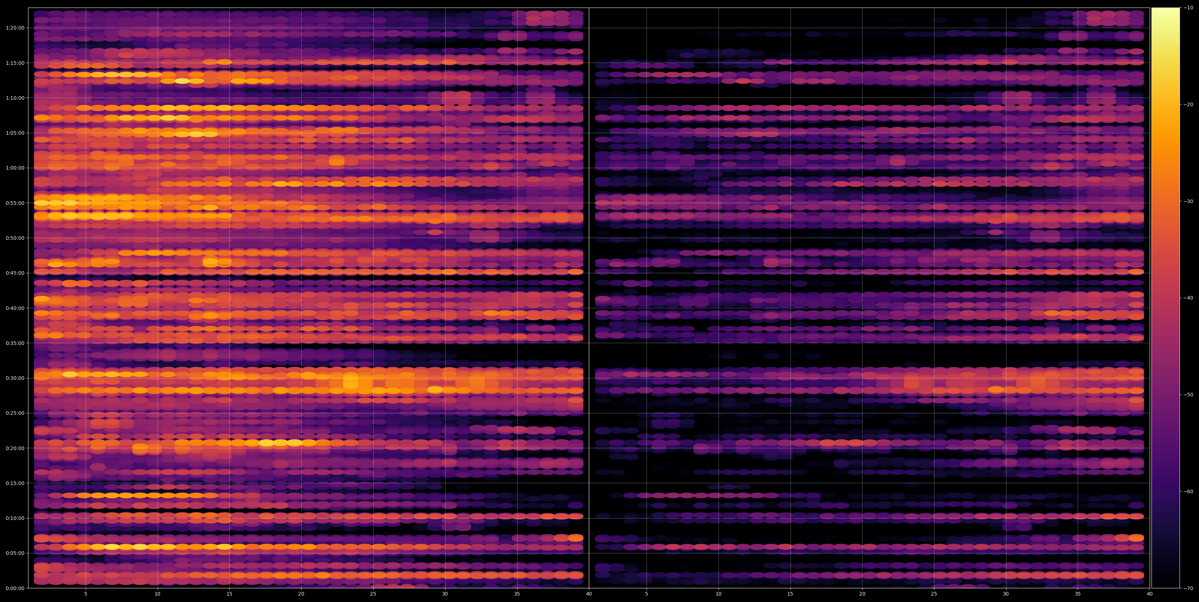Click the −40 colorbar tick label

(x=1188, y=298)
